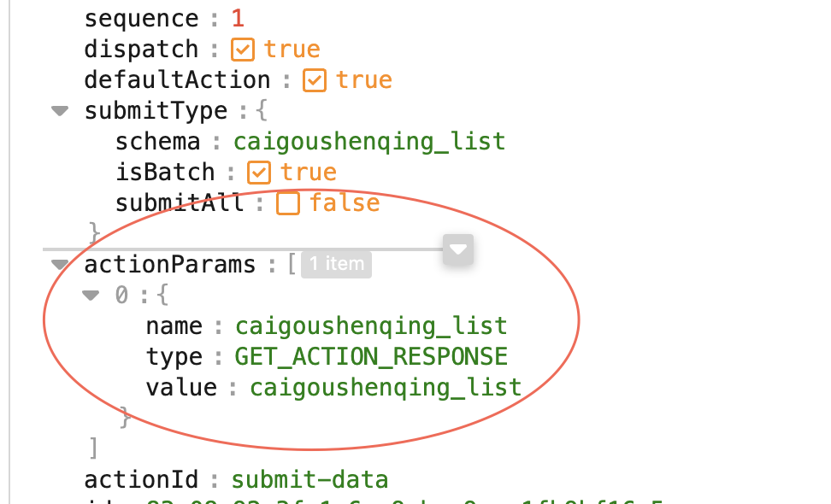Edit the schema value caigoushenqing_list
The height and width of the screenshot is (504, 831).
[369, 143]
